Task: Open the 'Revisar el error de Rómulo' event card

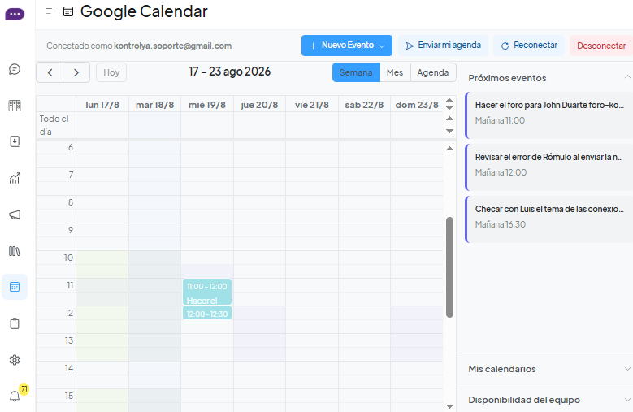Action: (549, 167)
